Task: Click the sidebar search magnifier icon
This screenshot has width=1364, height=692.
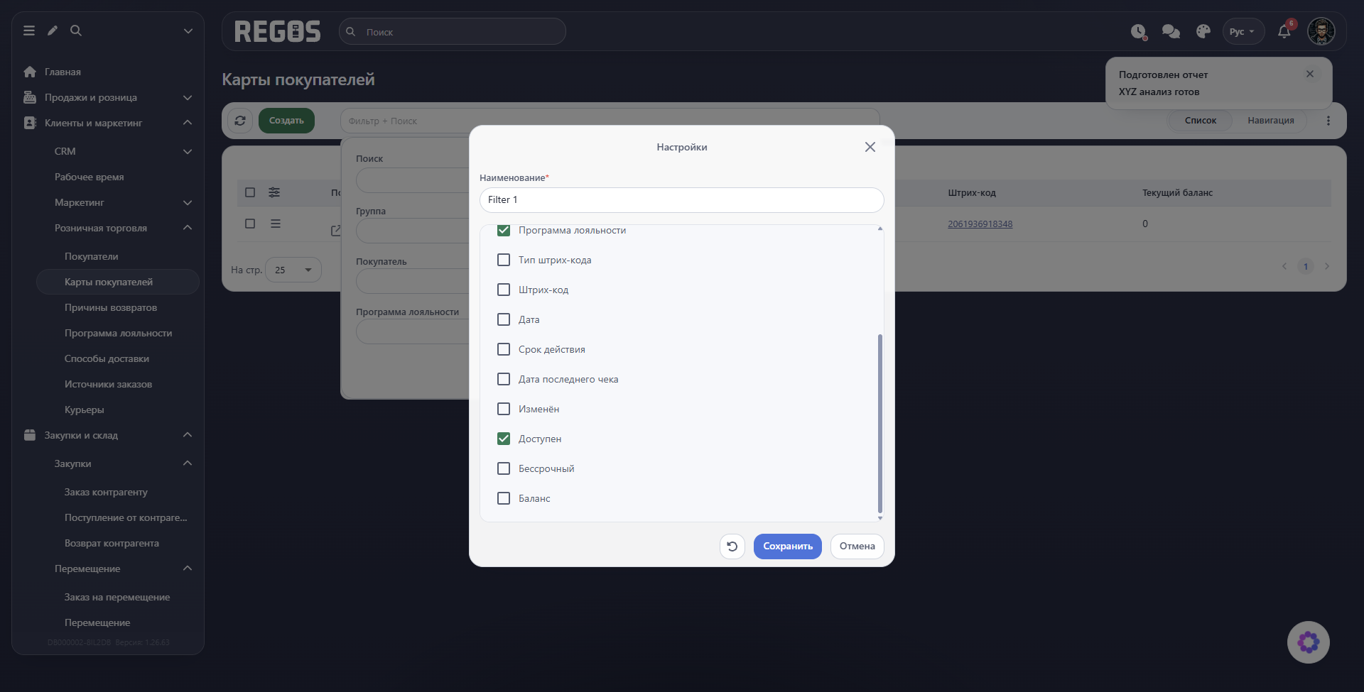Action: (76, 31)
